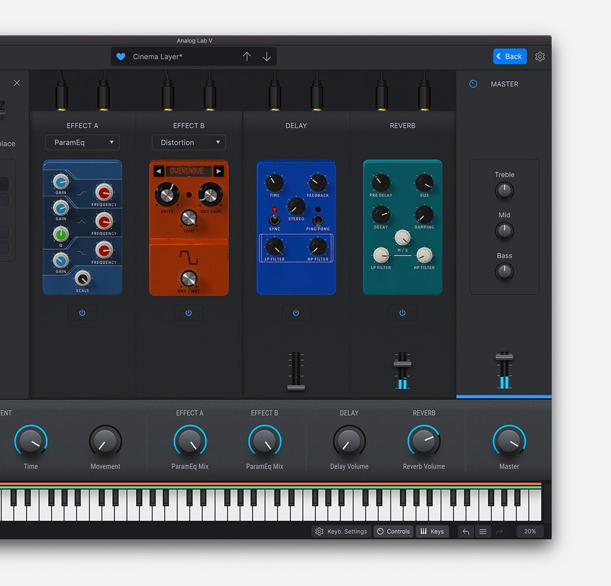Toggle the Delay power button
Image resolution: width=611 pixels, height=586 pixels.
point(296,312)
